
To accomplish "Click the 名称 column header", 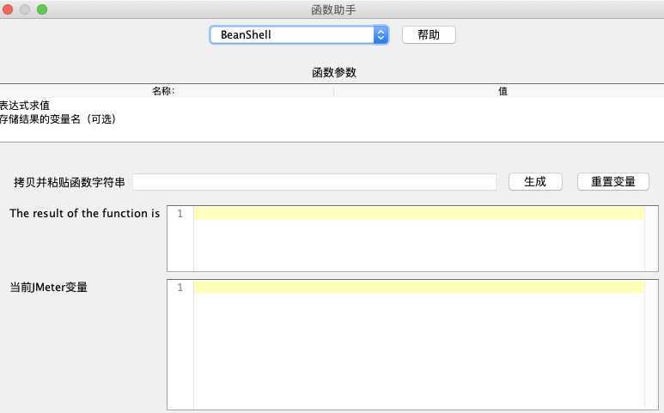I will [x=167, y=91].
